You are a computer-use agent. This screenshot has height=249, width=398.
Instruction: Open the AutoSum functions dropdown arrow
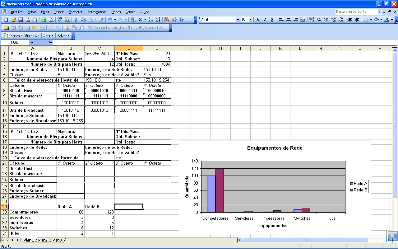point(145,20)
